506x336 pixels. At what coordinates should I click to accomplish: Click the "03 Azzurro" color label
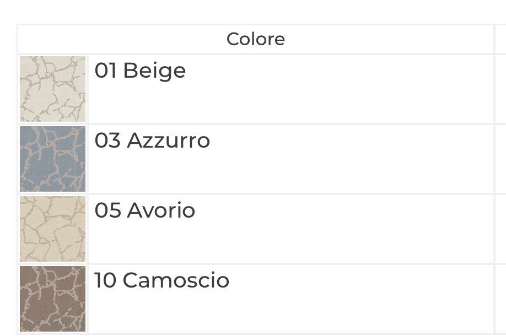152,140
